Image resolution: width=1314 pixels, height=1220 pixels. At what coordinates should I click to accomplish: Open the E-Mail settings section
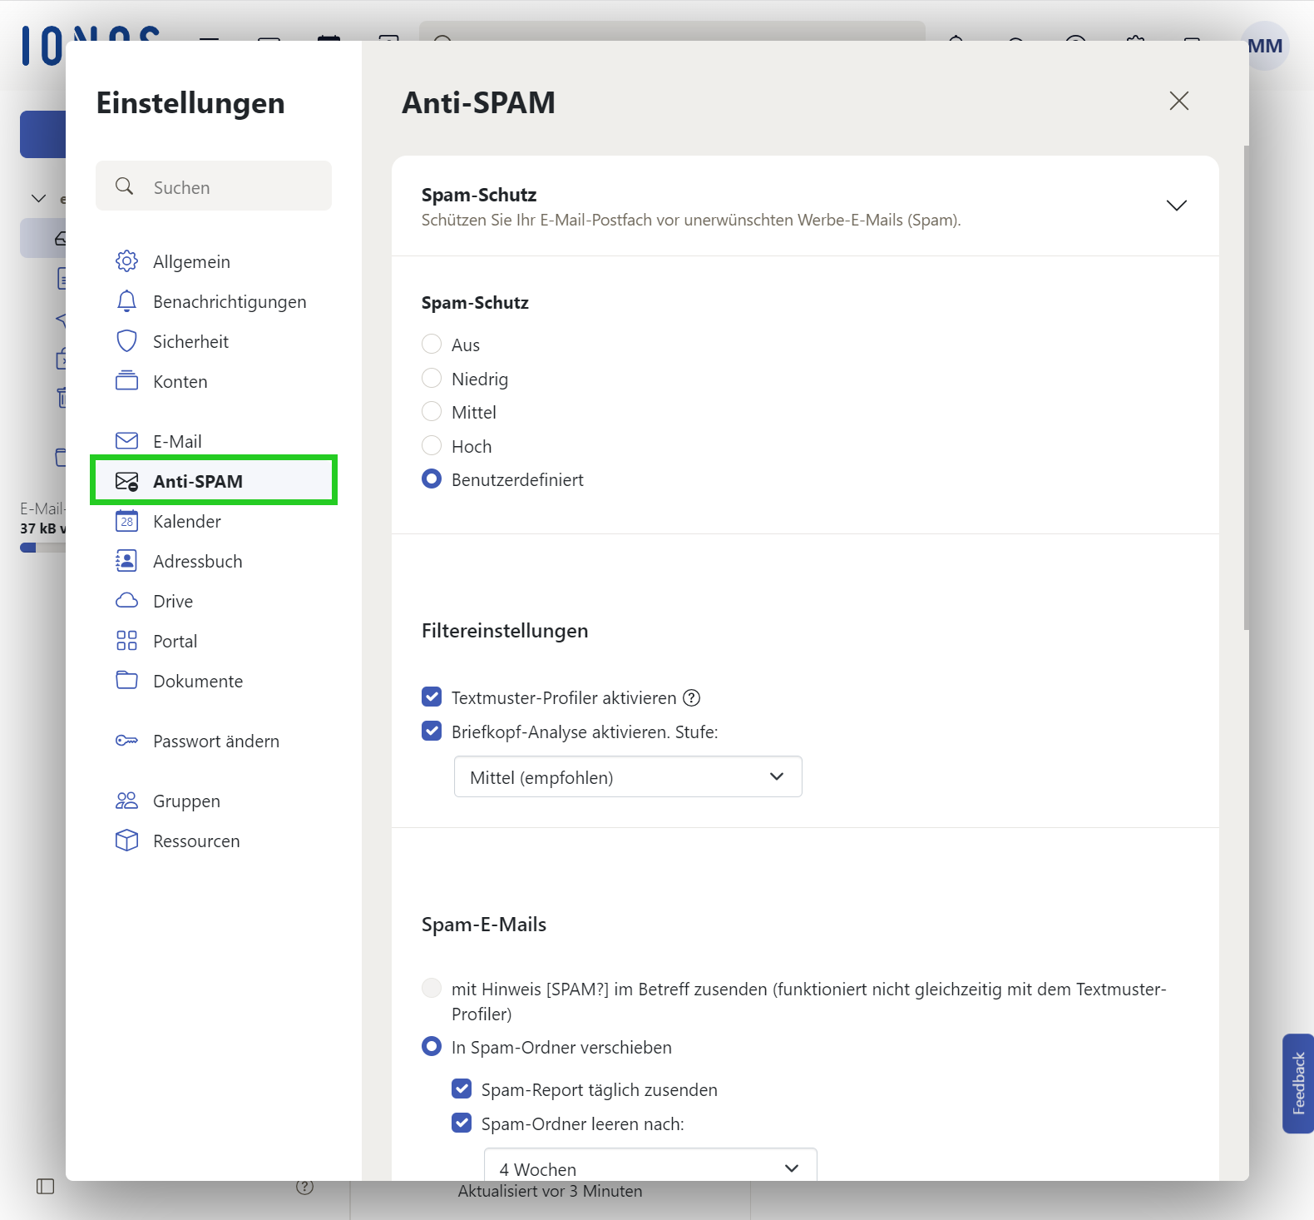click(x=177, y=441)
